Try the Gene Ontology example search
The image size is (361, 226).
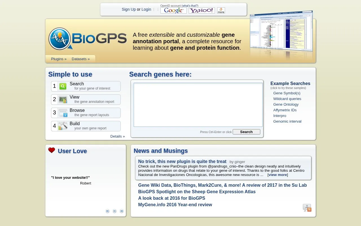(x=286, y=105)
